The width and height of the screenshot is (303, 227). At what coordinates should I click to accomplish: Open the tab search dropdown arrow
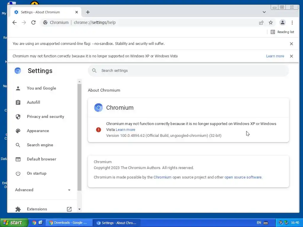[264, 12]
